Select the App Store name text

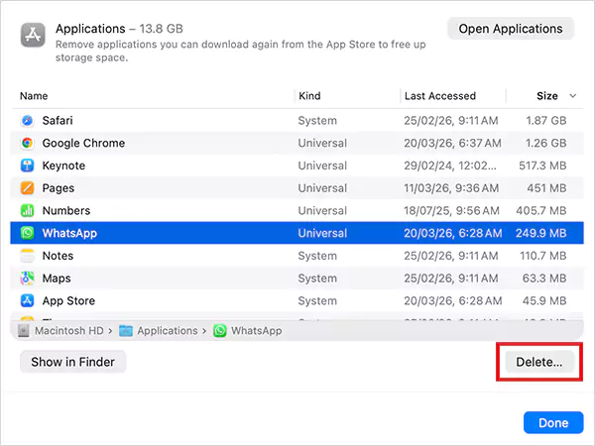coord(68,301)
